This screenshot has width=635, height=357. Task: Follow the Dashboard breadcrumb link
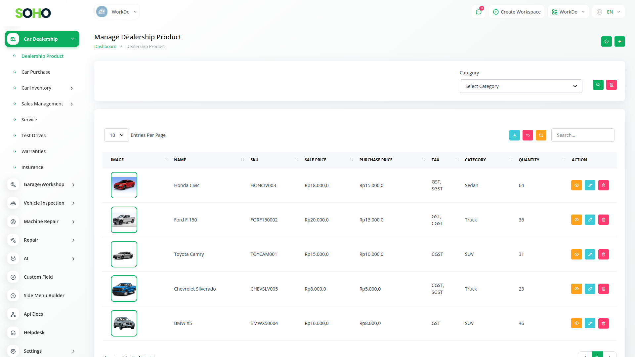tap(105, 47)
